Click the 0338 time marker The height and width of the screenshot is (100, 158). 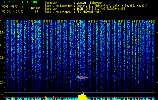122,21
